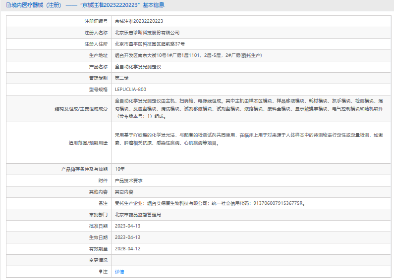Click the lightbulb icon beside 注
Image resolution: width=394 pixels, height=280 pixels.
(x=101, y=272)
